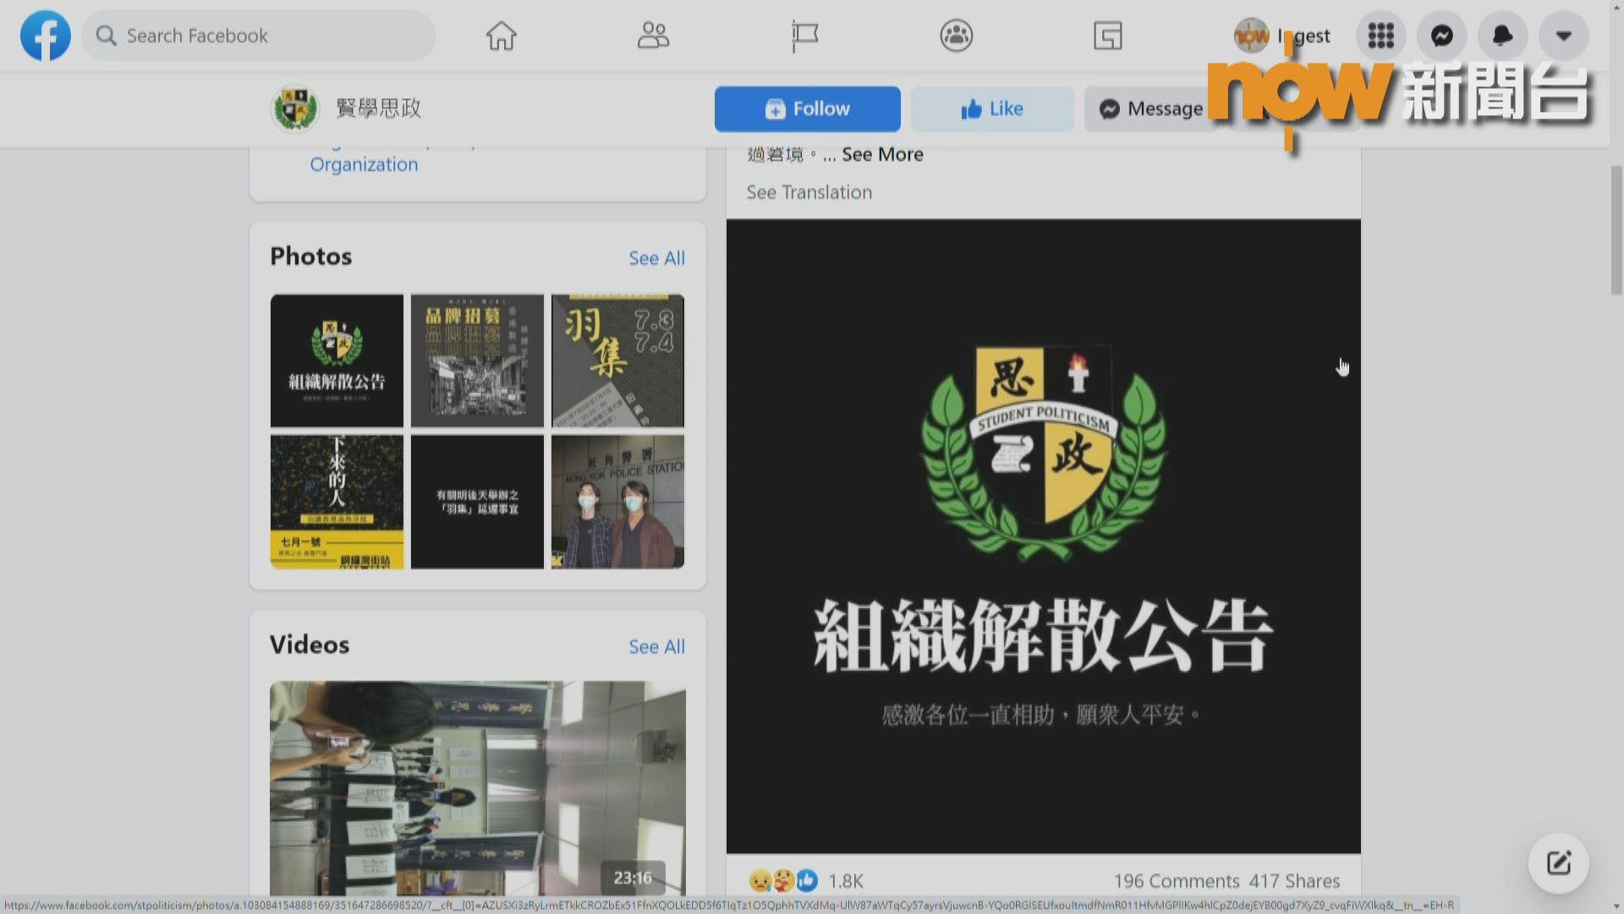This screenshot has width=1624, height=914.
Task: Like the 賢學思政 page
Action: (x=991, y=108)
